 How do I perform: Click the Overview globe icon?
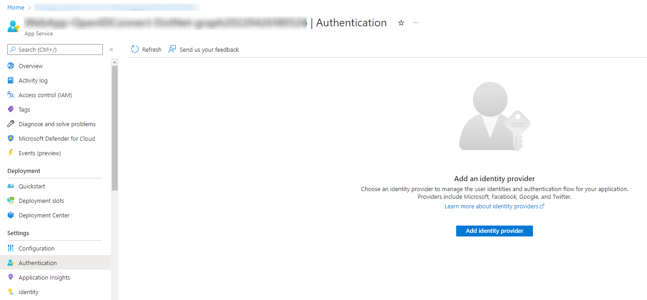pos(11,66)
